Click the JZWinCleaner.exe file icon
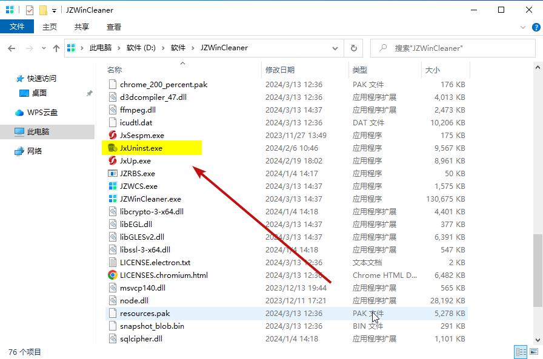Screen dimensions: 543x359 (112, 199)
